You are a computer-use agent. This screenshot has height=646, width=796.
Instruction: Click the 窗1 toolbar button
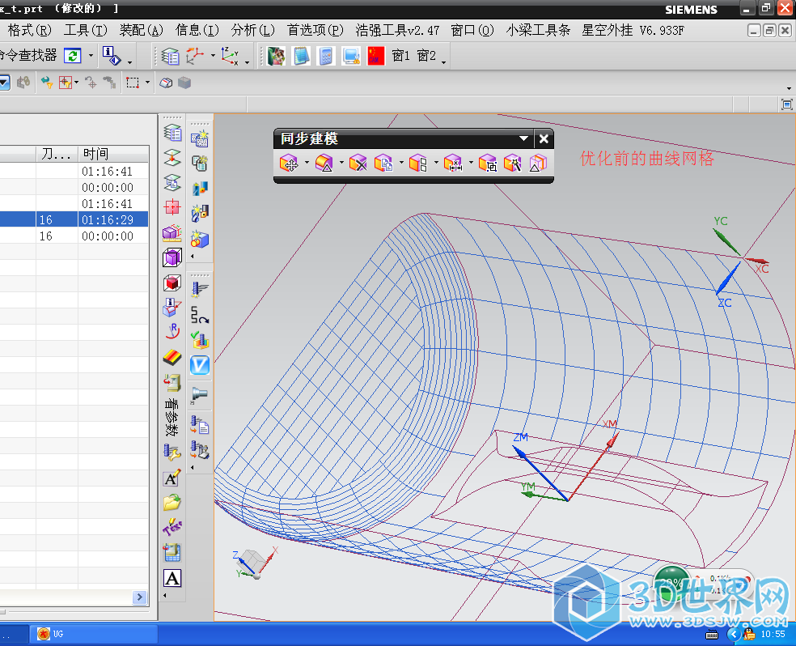(401, 56)
